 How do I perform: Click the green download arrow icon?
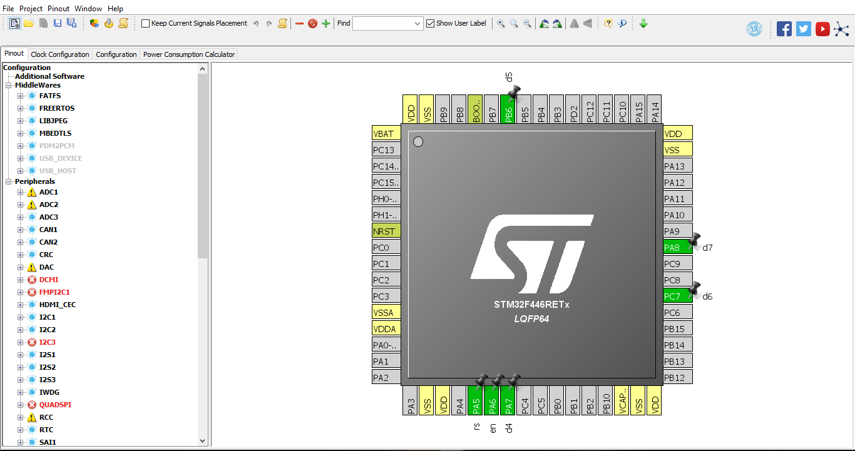643,23
